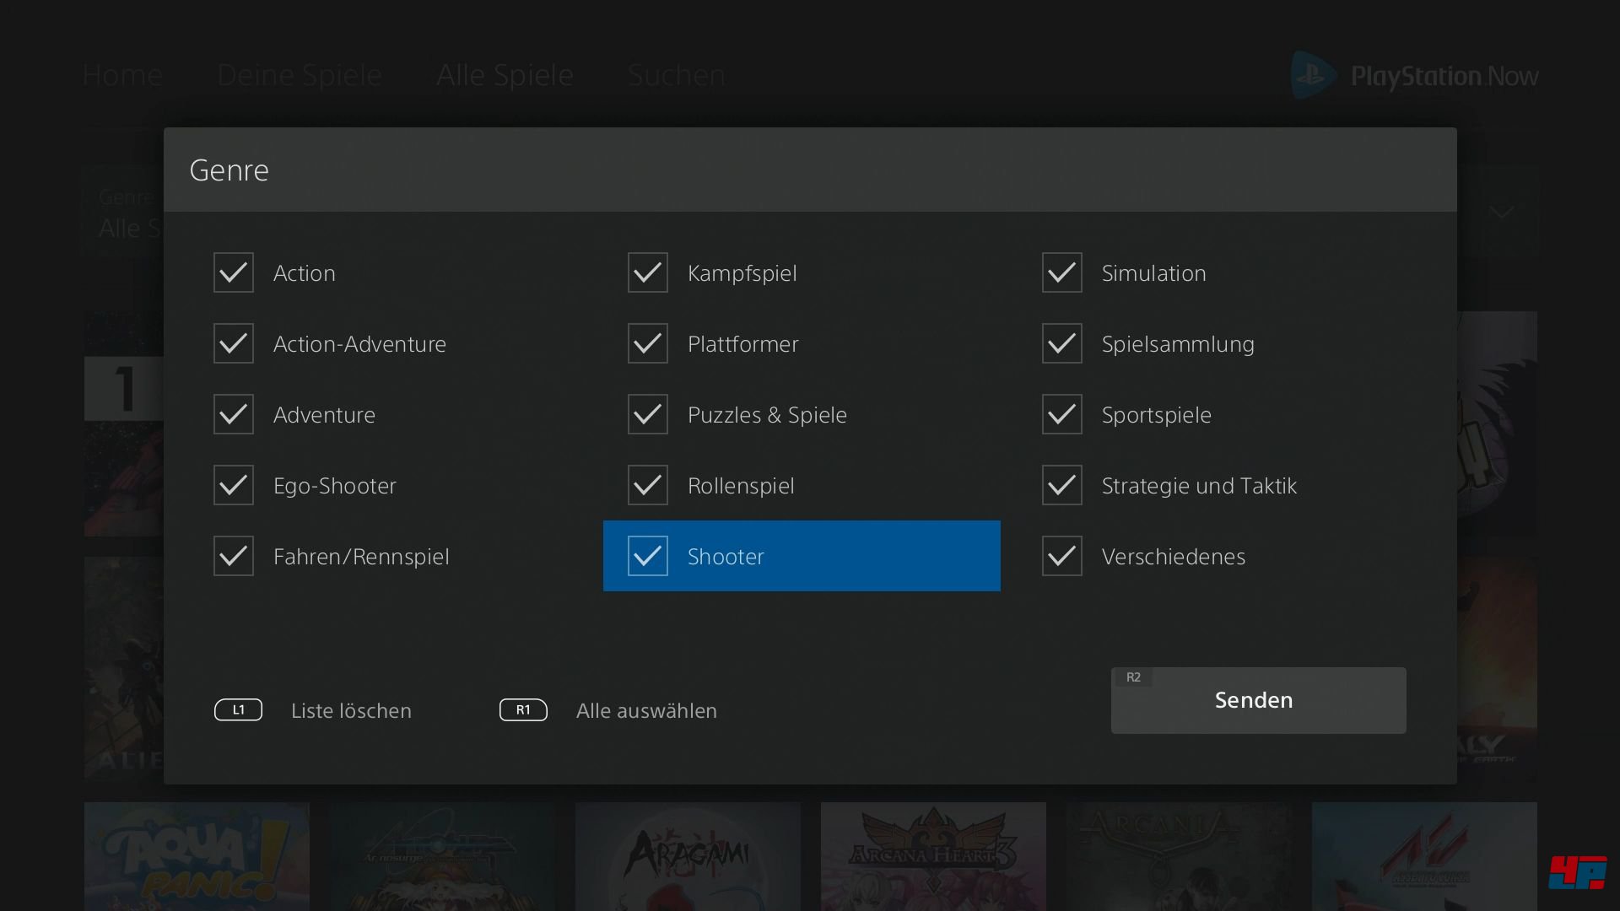Viewport: 1620px width, 911px height.
Task: Toggle the Rollenspiel checkbox
Action: click(x=648, y=486)
